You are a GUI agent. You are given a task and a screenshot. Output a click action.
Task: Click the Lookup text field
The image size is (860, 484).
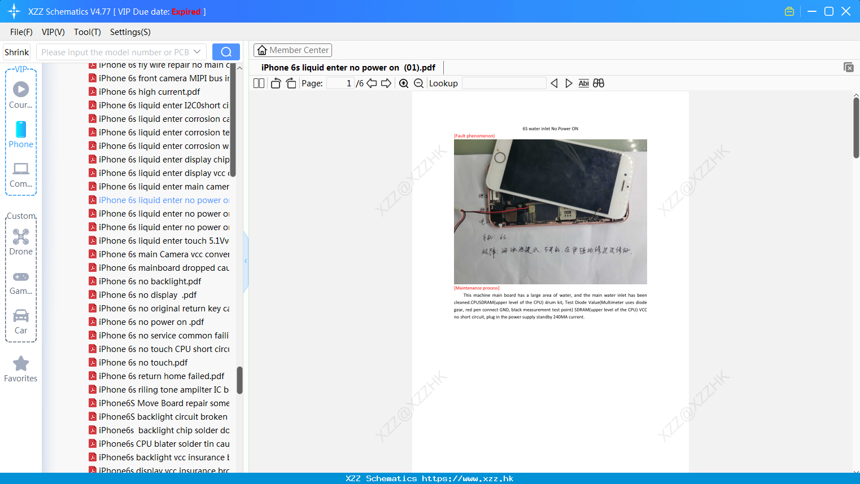[504, 83]
